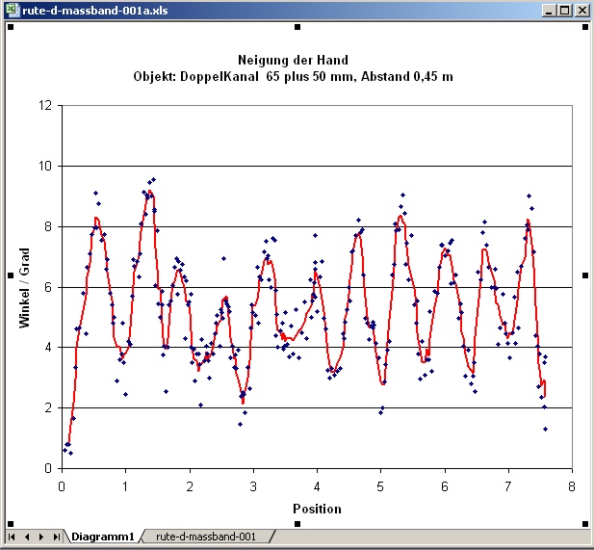Click the left-middle chart selection handle
Screen dimensions: 594x550
click(10, 275)
